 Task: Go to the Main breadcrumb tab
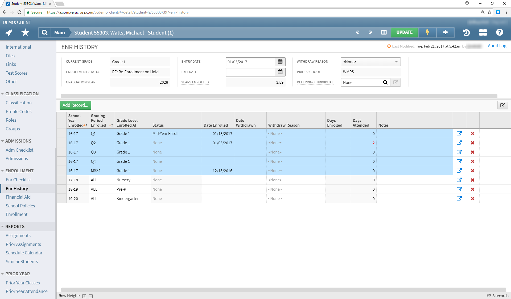tap(60, 32)
